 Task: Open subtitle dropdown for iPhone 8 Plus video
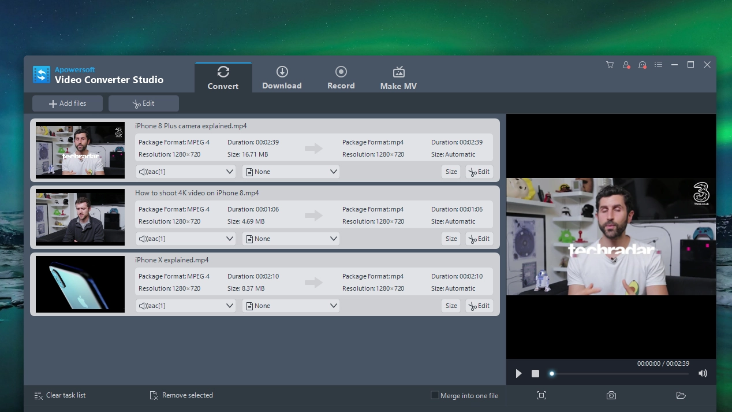tap(291, 172)
